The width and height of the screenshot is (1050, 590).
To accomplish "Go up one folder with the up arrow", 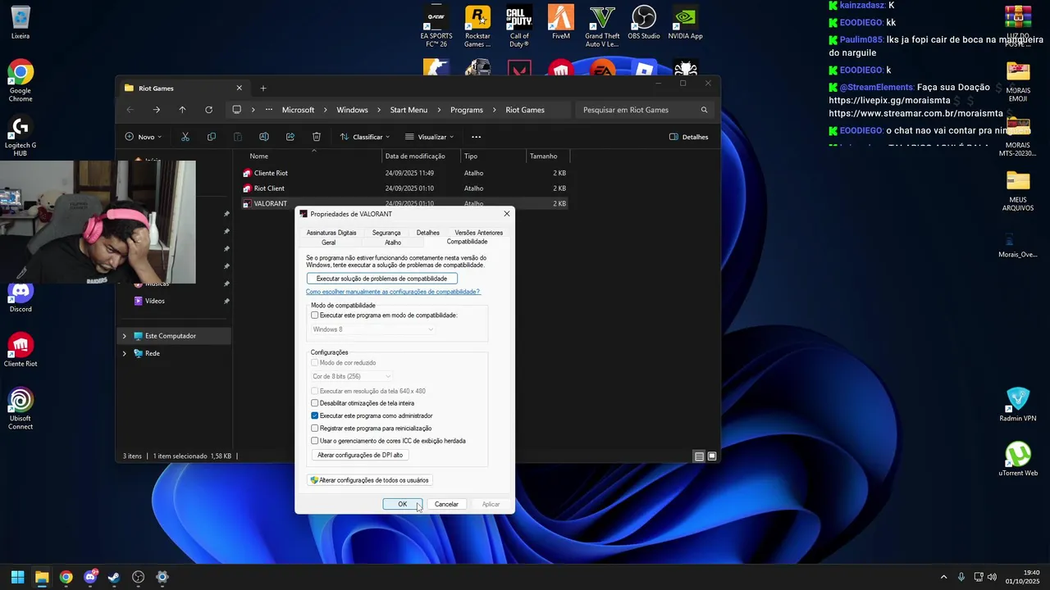I will (182, 110).
